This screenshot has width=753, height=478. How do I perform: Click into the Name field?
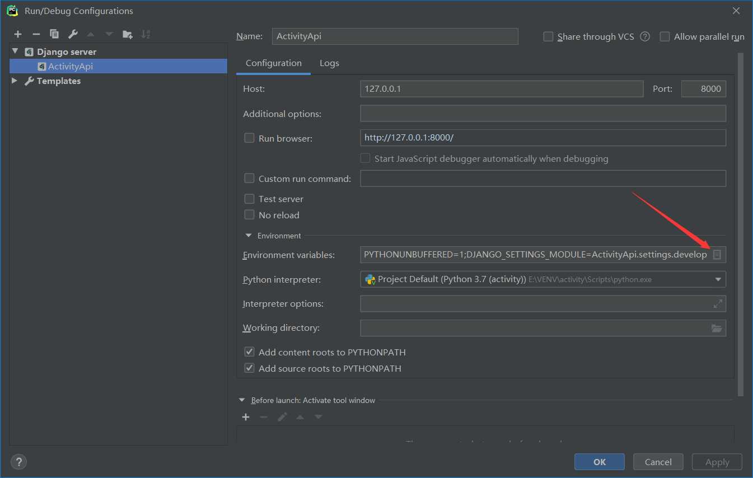(x=395, y=36)
